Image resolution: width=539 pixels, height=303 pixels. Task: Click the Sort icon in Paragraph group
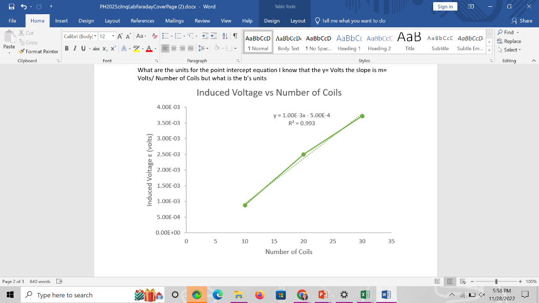coord(224,36)
